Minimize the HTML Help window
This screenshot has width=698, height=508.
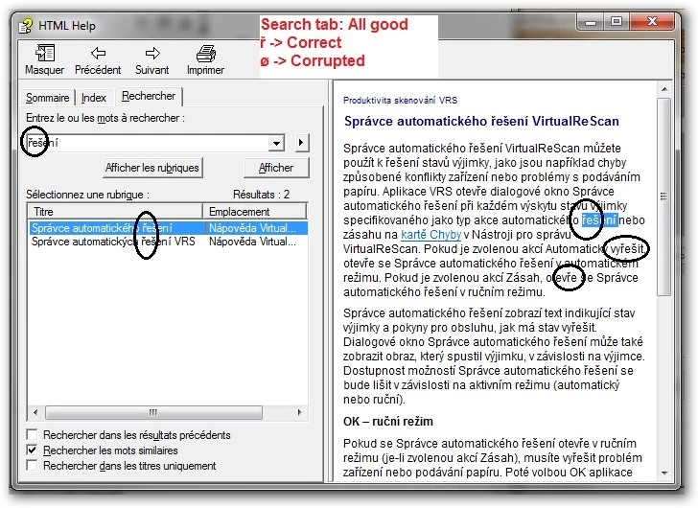591,21
